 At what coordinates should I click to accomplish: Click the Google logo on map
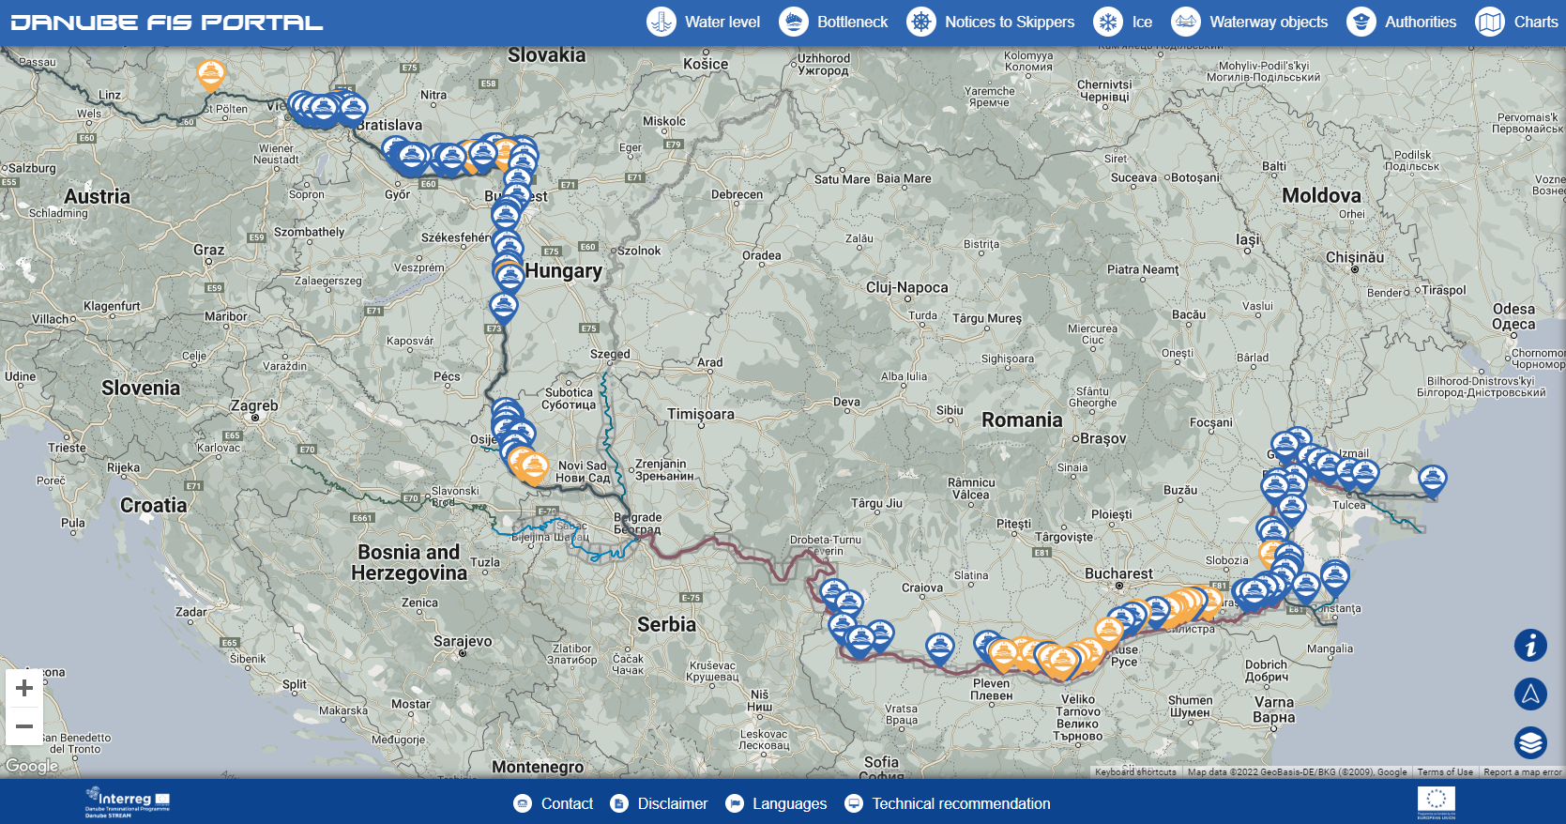coord(32,766)
